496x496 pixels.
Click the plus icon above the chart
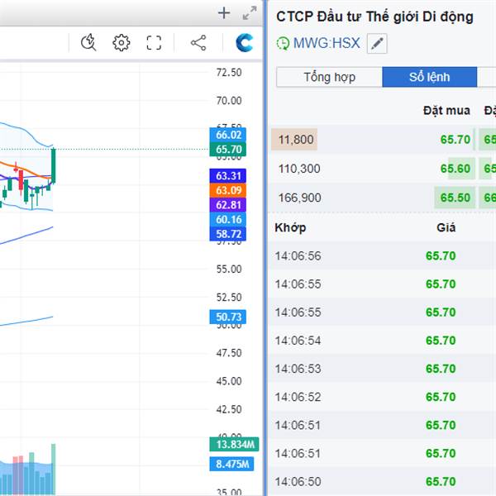224,13
